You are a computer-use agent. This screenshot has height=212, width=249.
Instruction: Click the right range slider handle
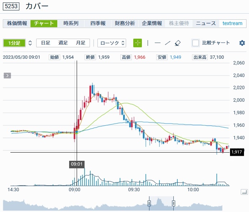coord(173,203)
